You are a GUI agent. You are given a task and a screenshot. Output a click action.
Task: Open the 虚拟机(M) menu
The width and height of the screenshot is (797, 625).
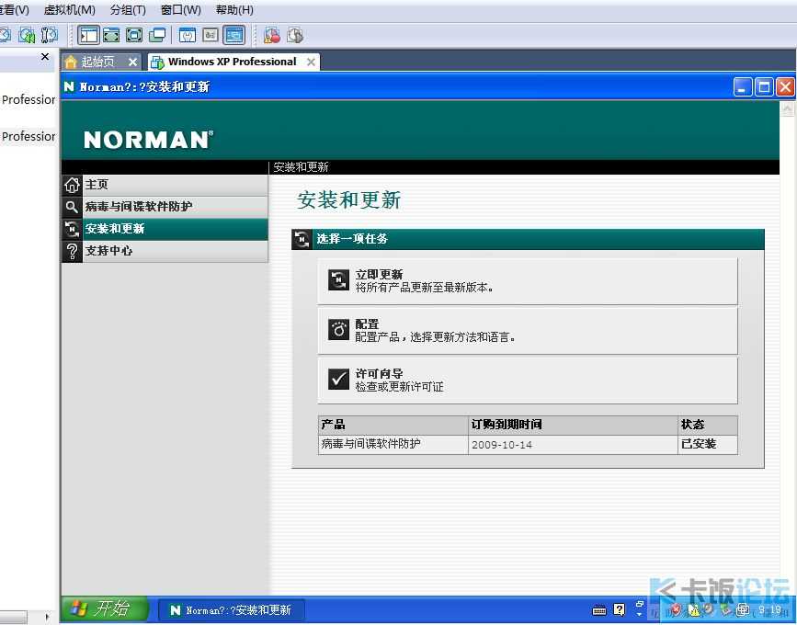pos(69,10)
